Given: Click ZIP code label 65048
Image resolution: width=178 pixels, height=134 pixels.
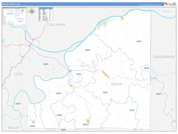Looking at the screenshot, I should coord(59,115).
